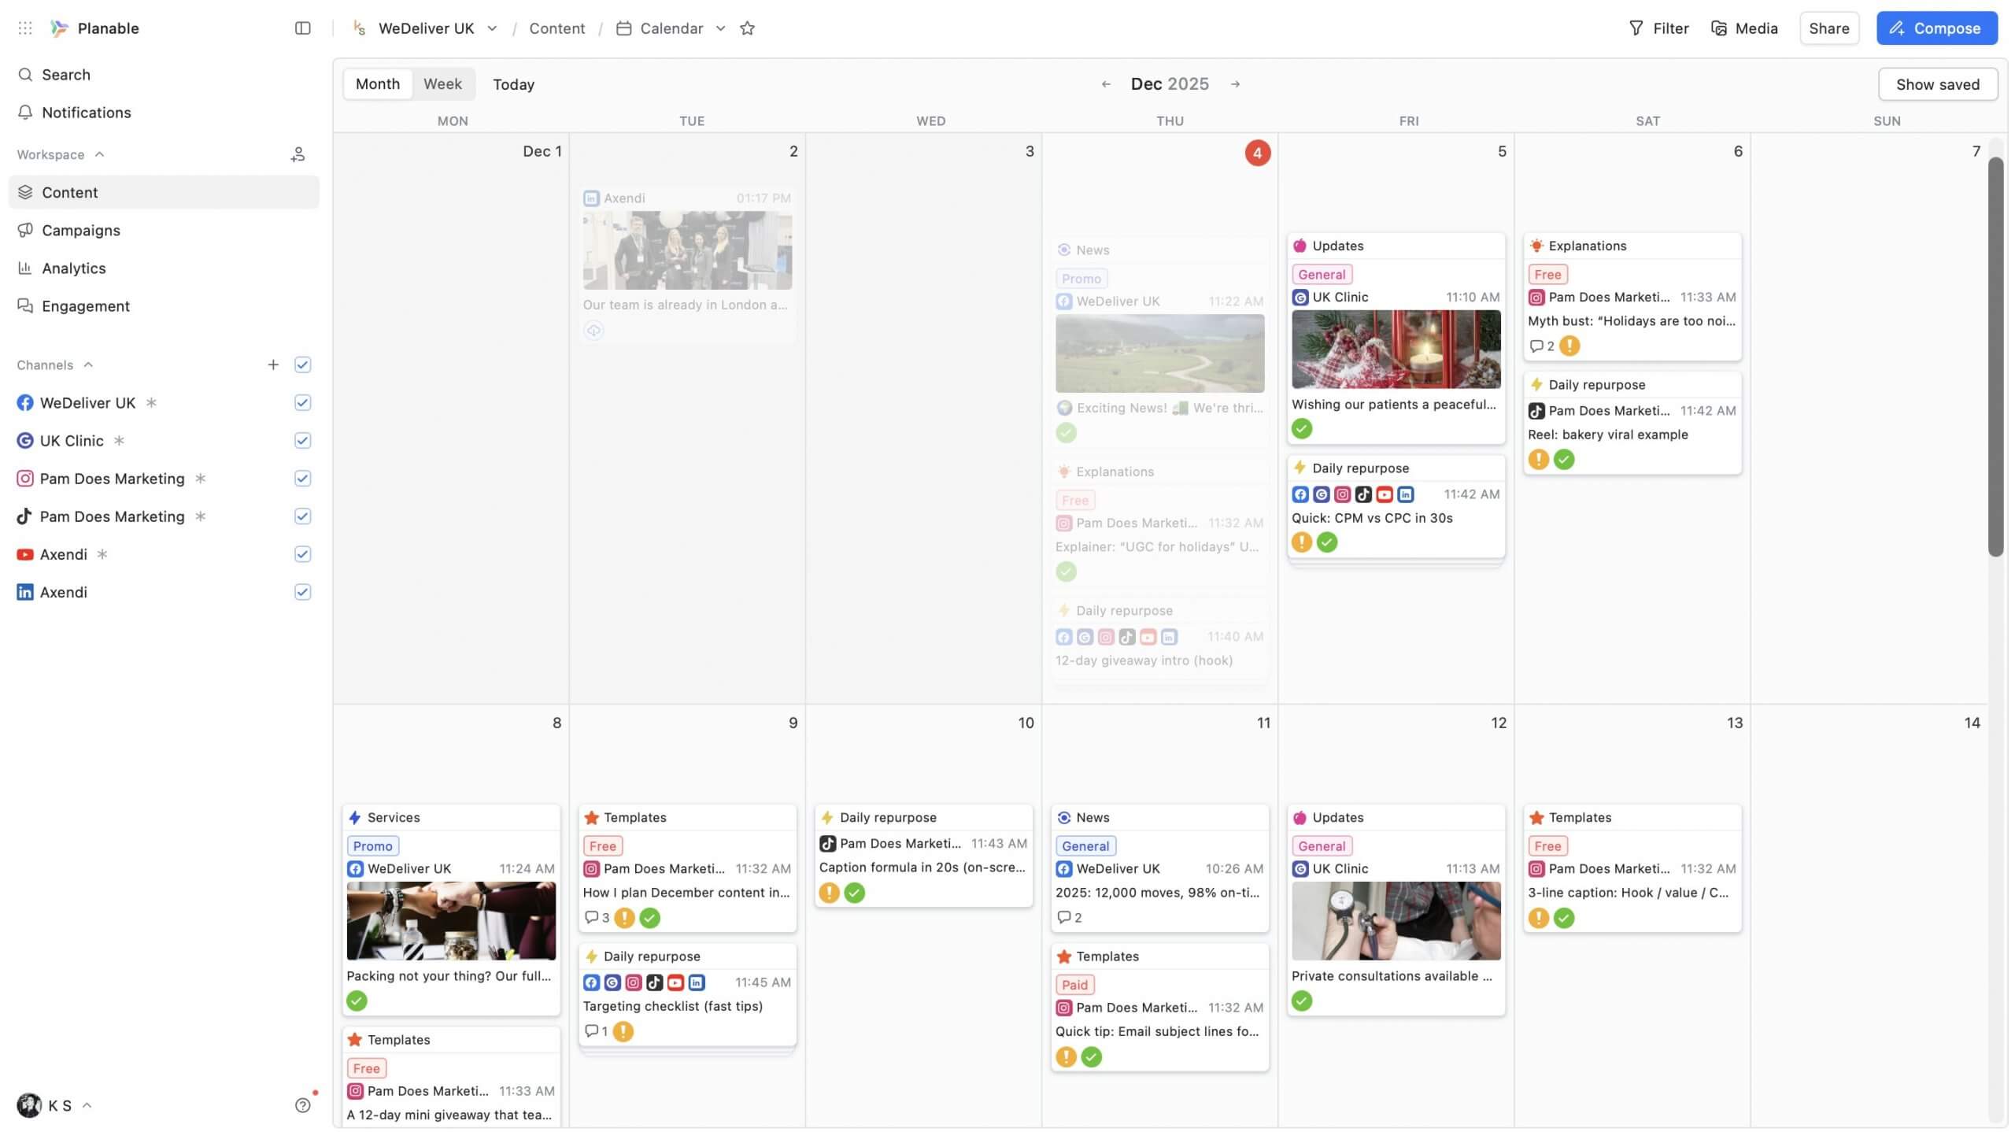This screenshot has height=1132, width=2015.
Task: Uncheck the Axendi YouTube channel
Action: click(x=302, y=553)
